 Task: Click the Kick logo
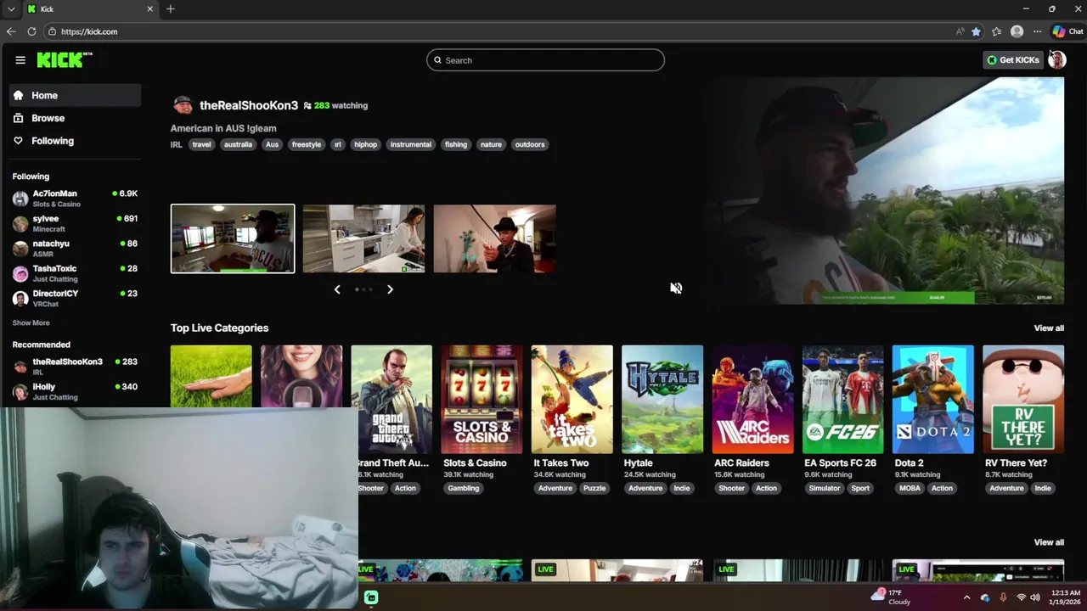(x=65, y=59)
